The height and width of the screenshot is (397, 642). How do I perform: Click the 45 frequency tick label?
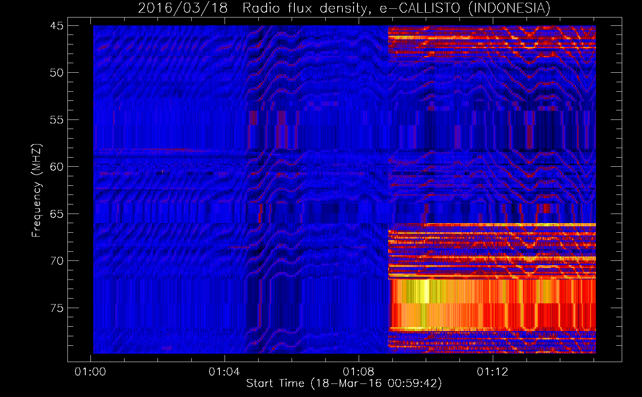point(57,26)
